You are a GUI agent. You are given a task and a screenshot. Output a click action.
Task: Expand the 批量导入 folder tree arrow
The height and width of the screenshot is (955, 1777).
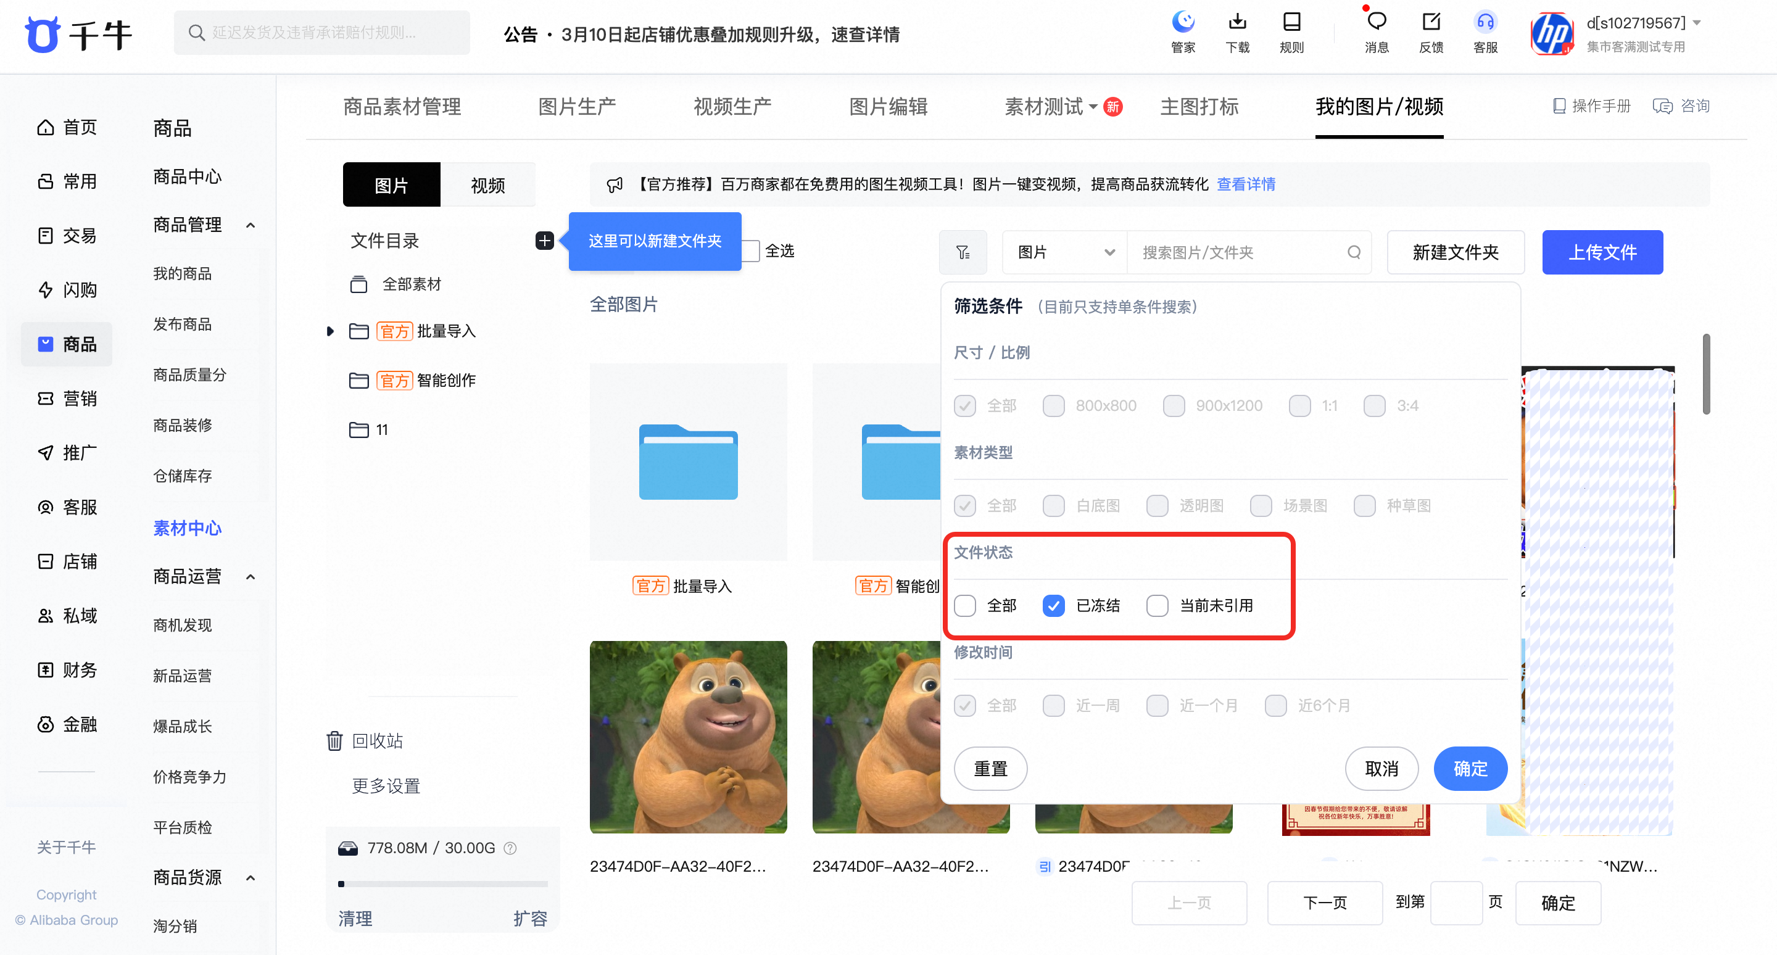[331, 331]
